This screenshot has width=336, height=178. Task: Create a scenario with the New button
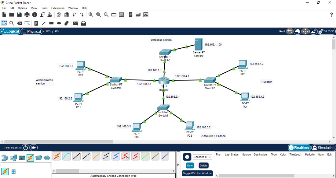[x=190, y=165]
